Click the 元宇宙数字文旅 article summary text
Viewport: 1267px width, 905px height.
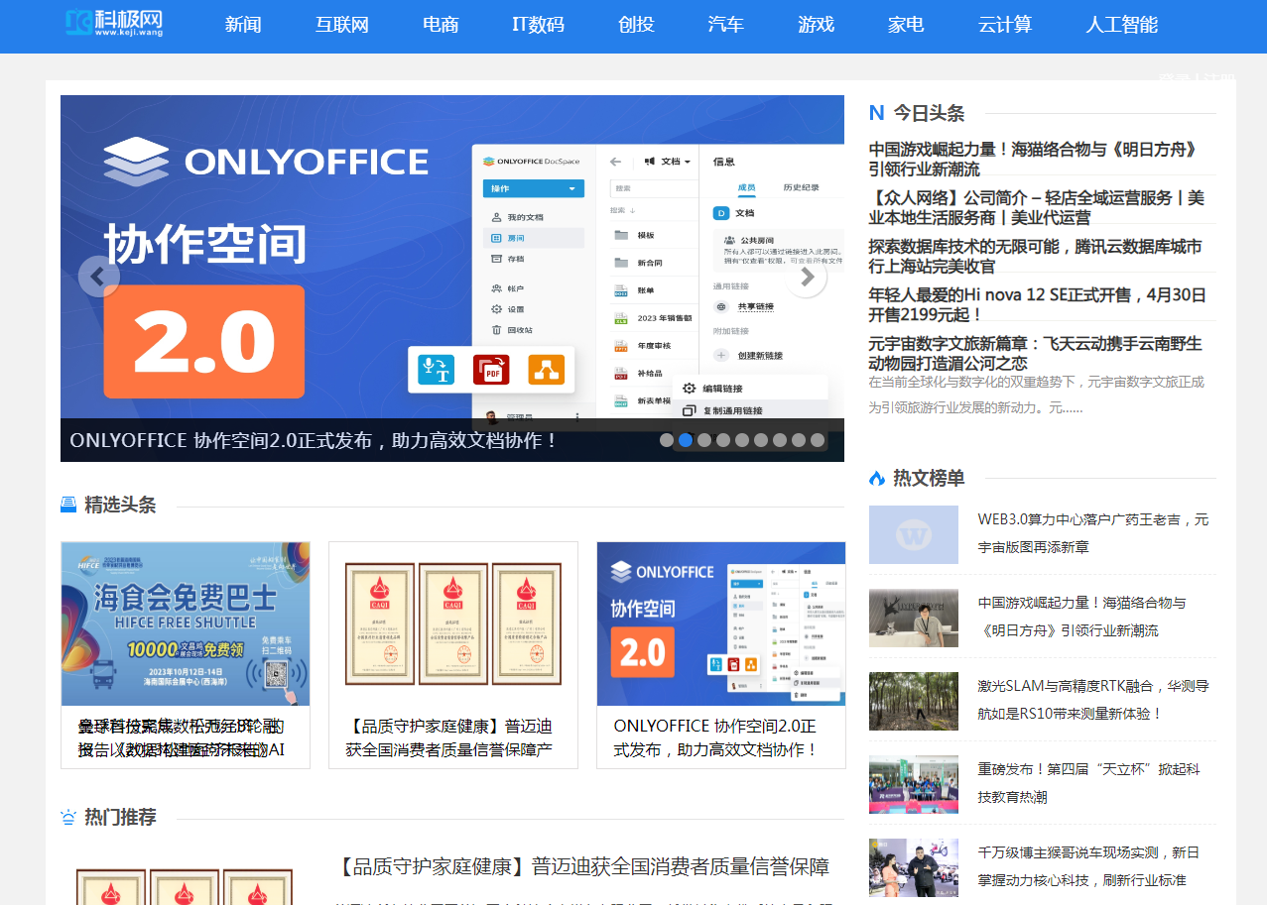click(1037, 395)
